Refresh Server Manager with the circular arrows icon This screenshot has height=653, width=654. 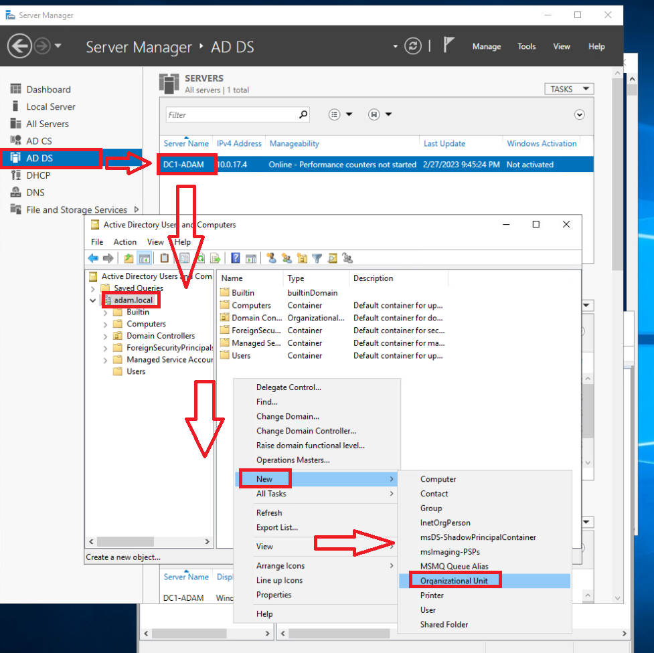412,46
